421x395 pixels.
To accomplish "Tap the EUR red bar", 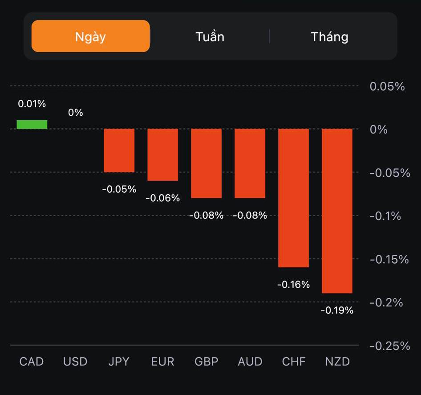I will [x=163, y=155].
